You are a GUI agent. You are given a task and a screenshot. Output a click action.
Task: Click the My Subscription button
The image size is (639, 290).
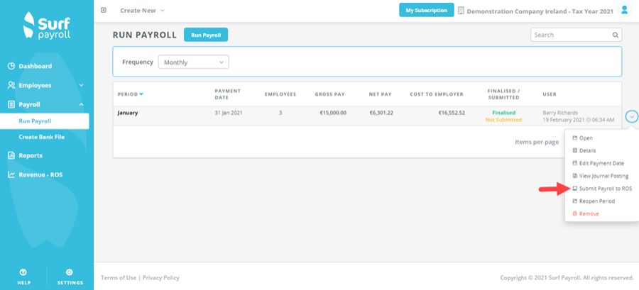(426, 10)
